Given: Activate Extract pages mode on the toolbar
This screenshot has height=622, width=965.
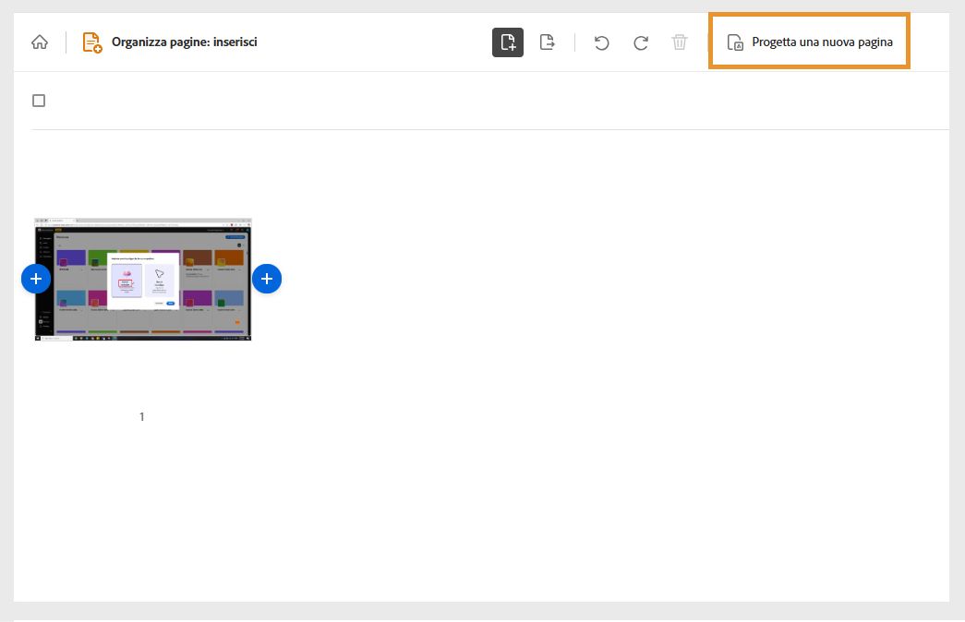Looking at the screenshot, I should coord(548,42).
